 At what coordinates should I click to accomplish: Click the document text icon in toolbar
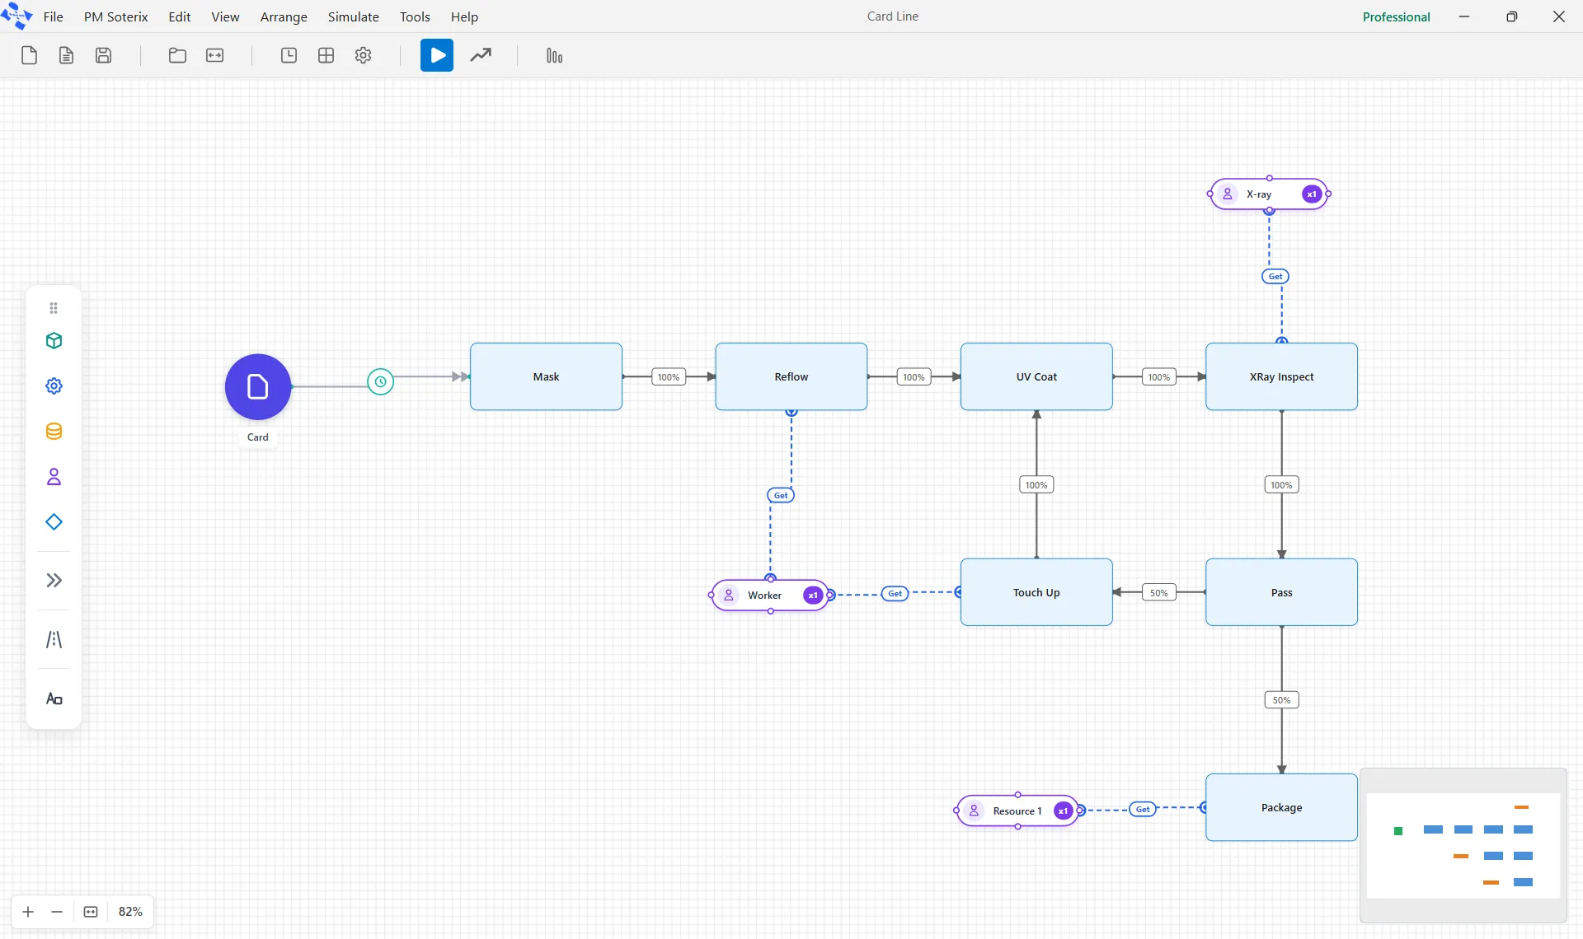click(x=66, y=56)
